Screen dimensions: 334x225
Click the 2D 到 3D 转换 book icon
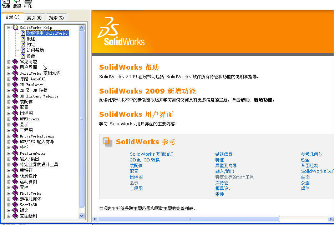pos(15,90)
